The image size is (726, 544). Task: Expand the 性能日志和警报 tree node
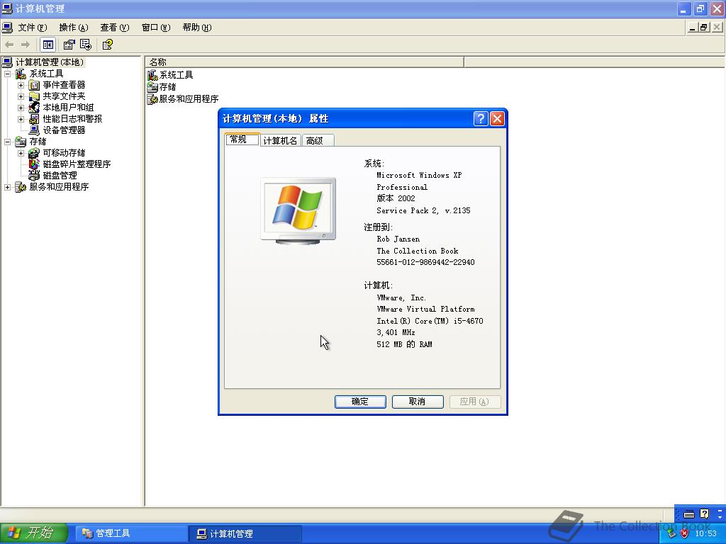[21, 119]
